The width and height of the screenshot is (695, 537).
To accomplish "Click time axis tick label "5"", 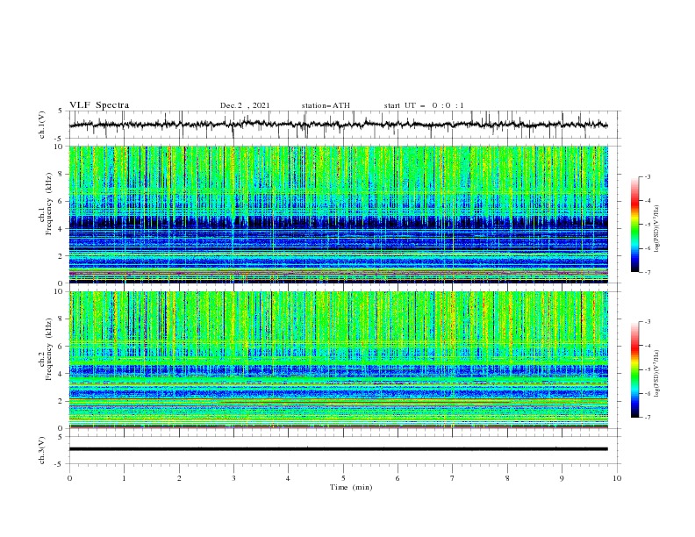I will point(343,478).
